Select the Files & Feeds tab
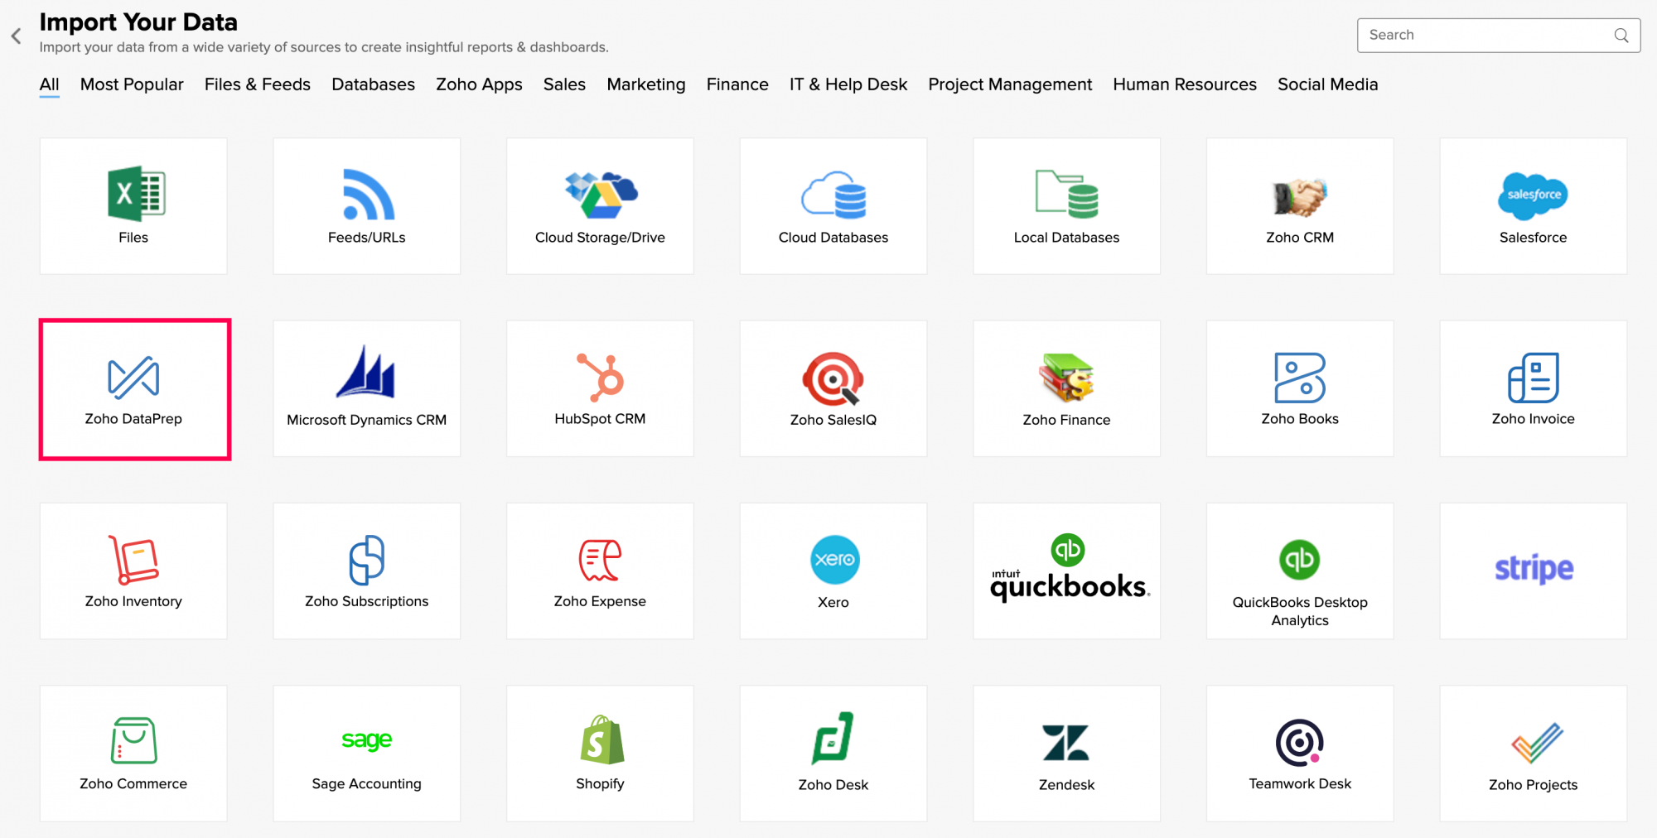Screen dimensions: 1657x838 pos(258,84)
